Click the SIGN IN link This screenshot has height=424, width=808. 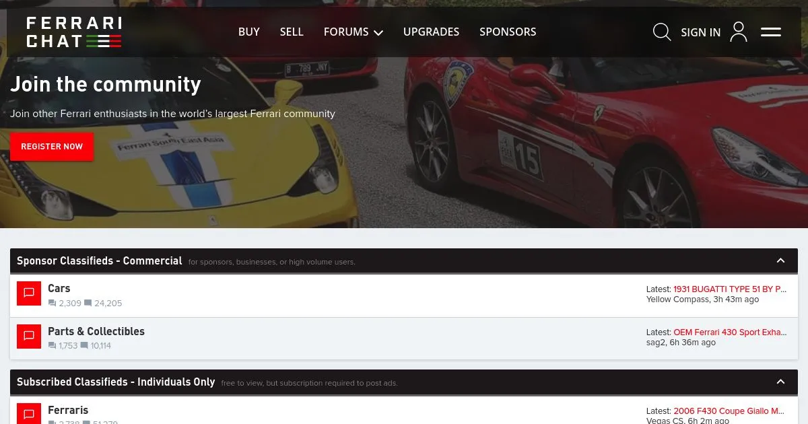click(700, 32)
